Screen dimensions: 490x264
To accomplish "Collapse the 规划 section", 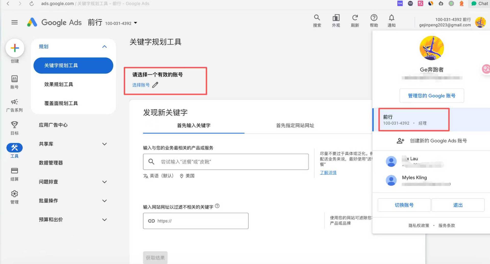I will click(104, 47).
